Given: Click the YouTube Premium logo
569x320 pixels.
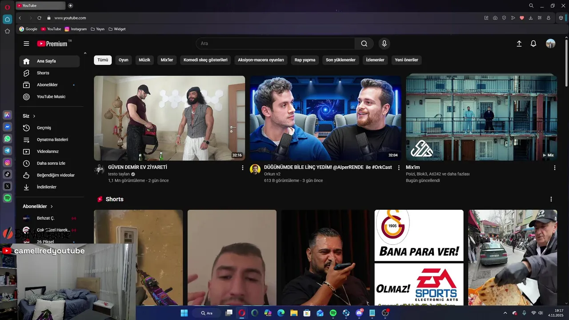Looking at the screenshot, I should (x=52, y=44).
